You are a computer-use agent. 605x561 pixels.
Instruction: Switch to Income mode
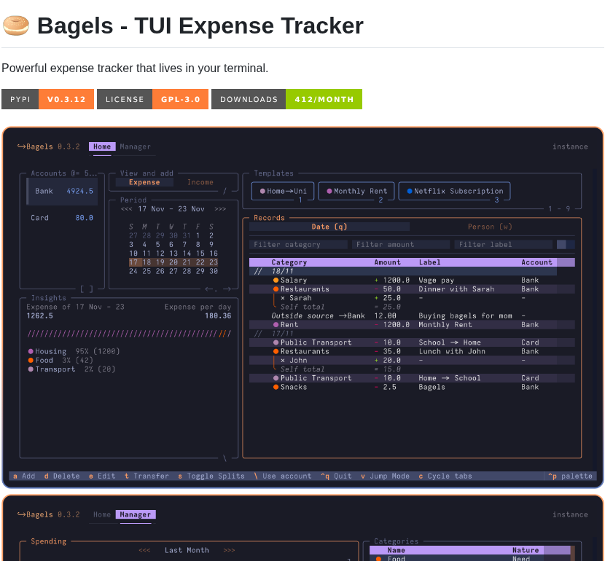(x=200, y=182)
